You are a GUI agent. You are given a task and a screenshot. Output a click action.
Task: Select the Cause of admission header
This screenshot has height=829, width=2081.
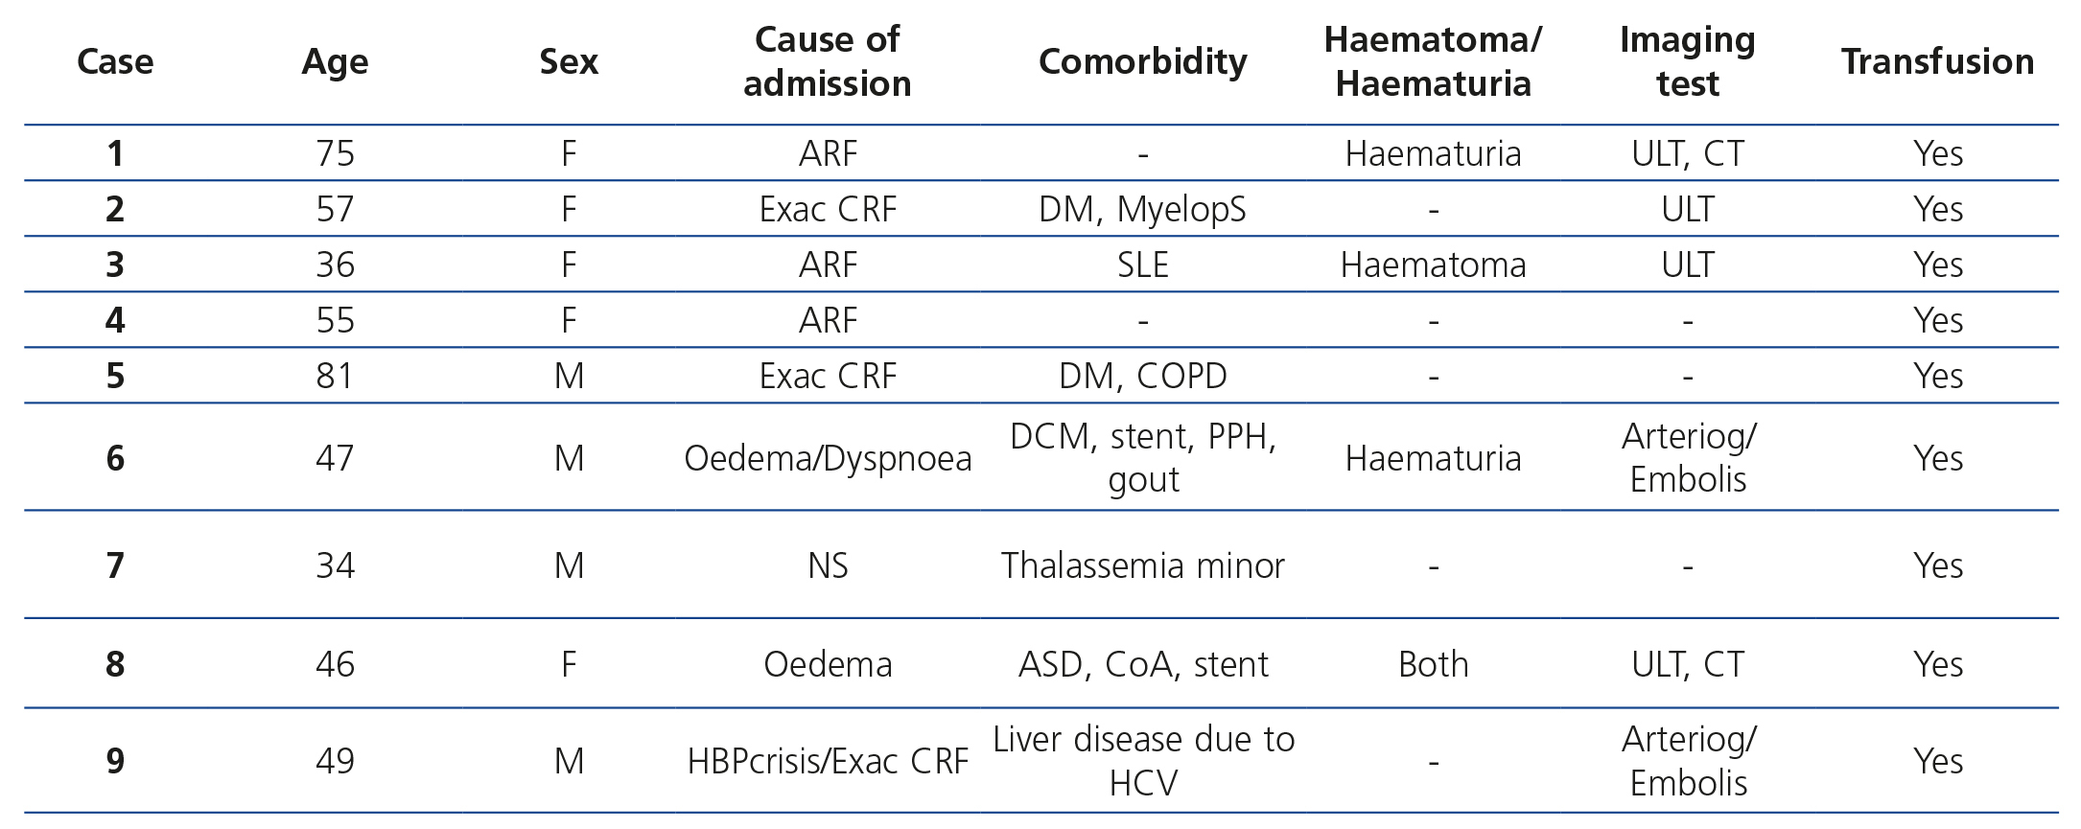(x=827, y=61)
